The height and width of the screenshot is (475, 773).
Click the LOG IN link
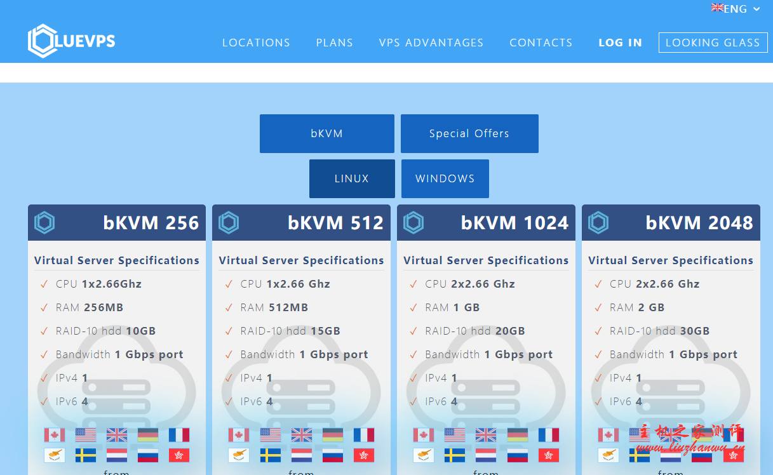tap(621, 43)
